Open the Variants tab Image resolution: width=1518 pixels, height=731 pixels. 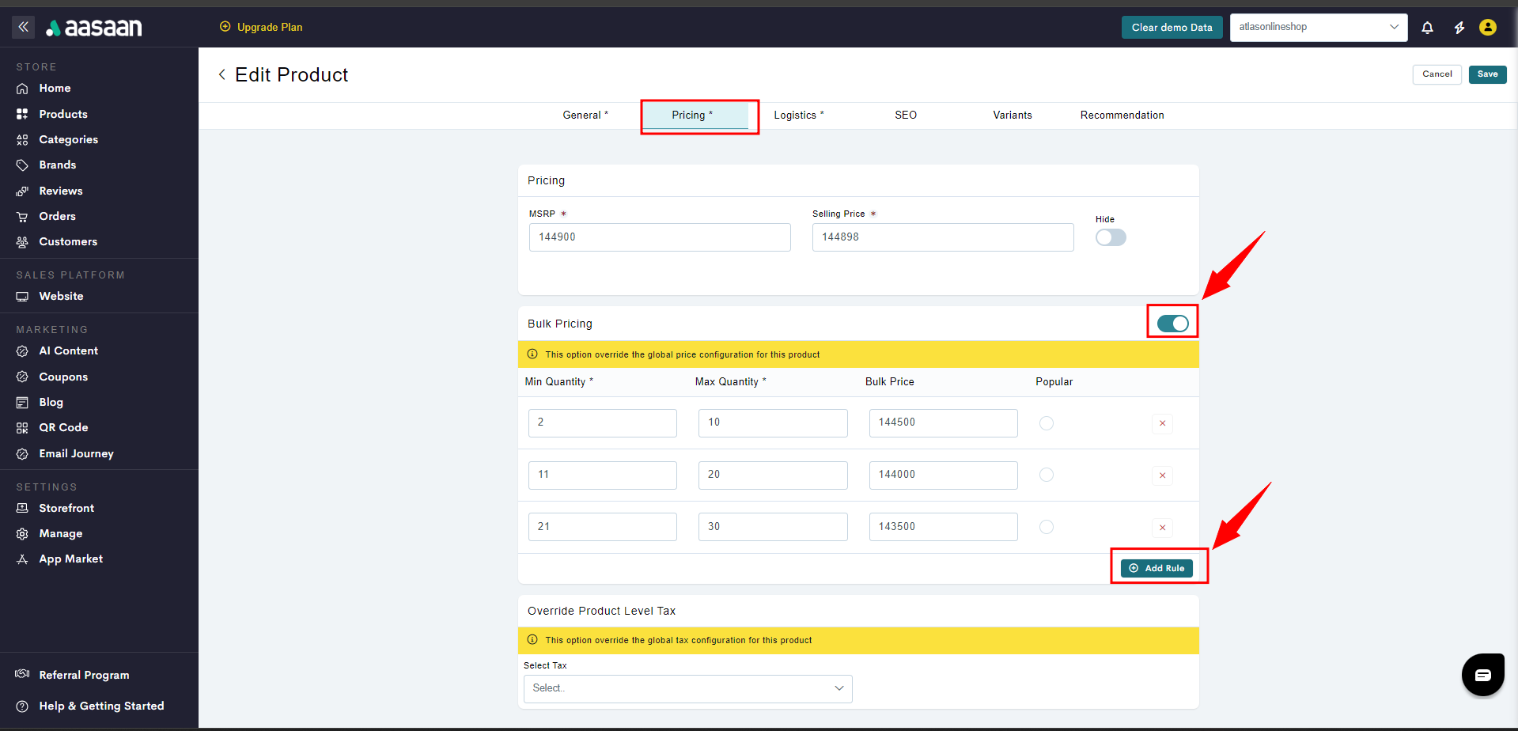coord(1012,116)
